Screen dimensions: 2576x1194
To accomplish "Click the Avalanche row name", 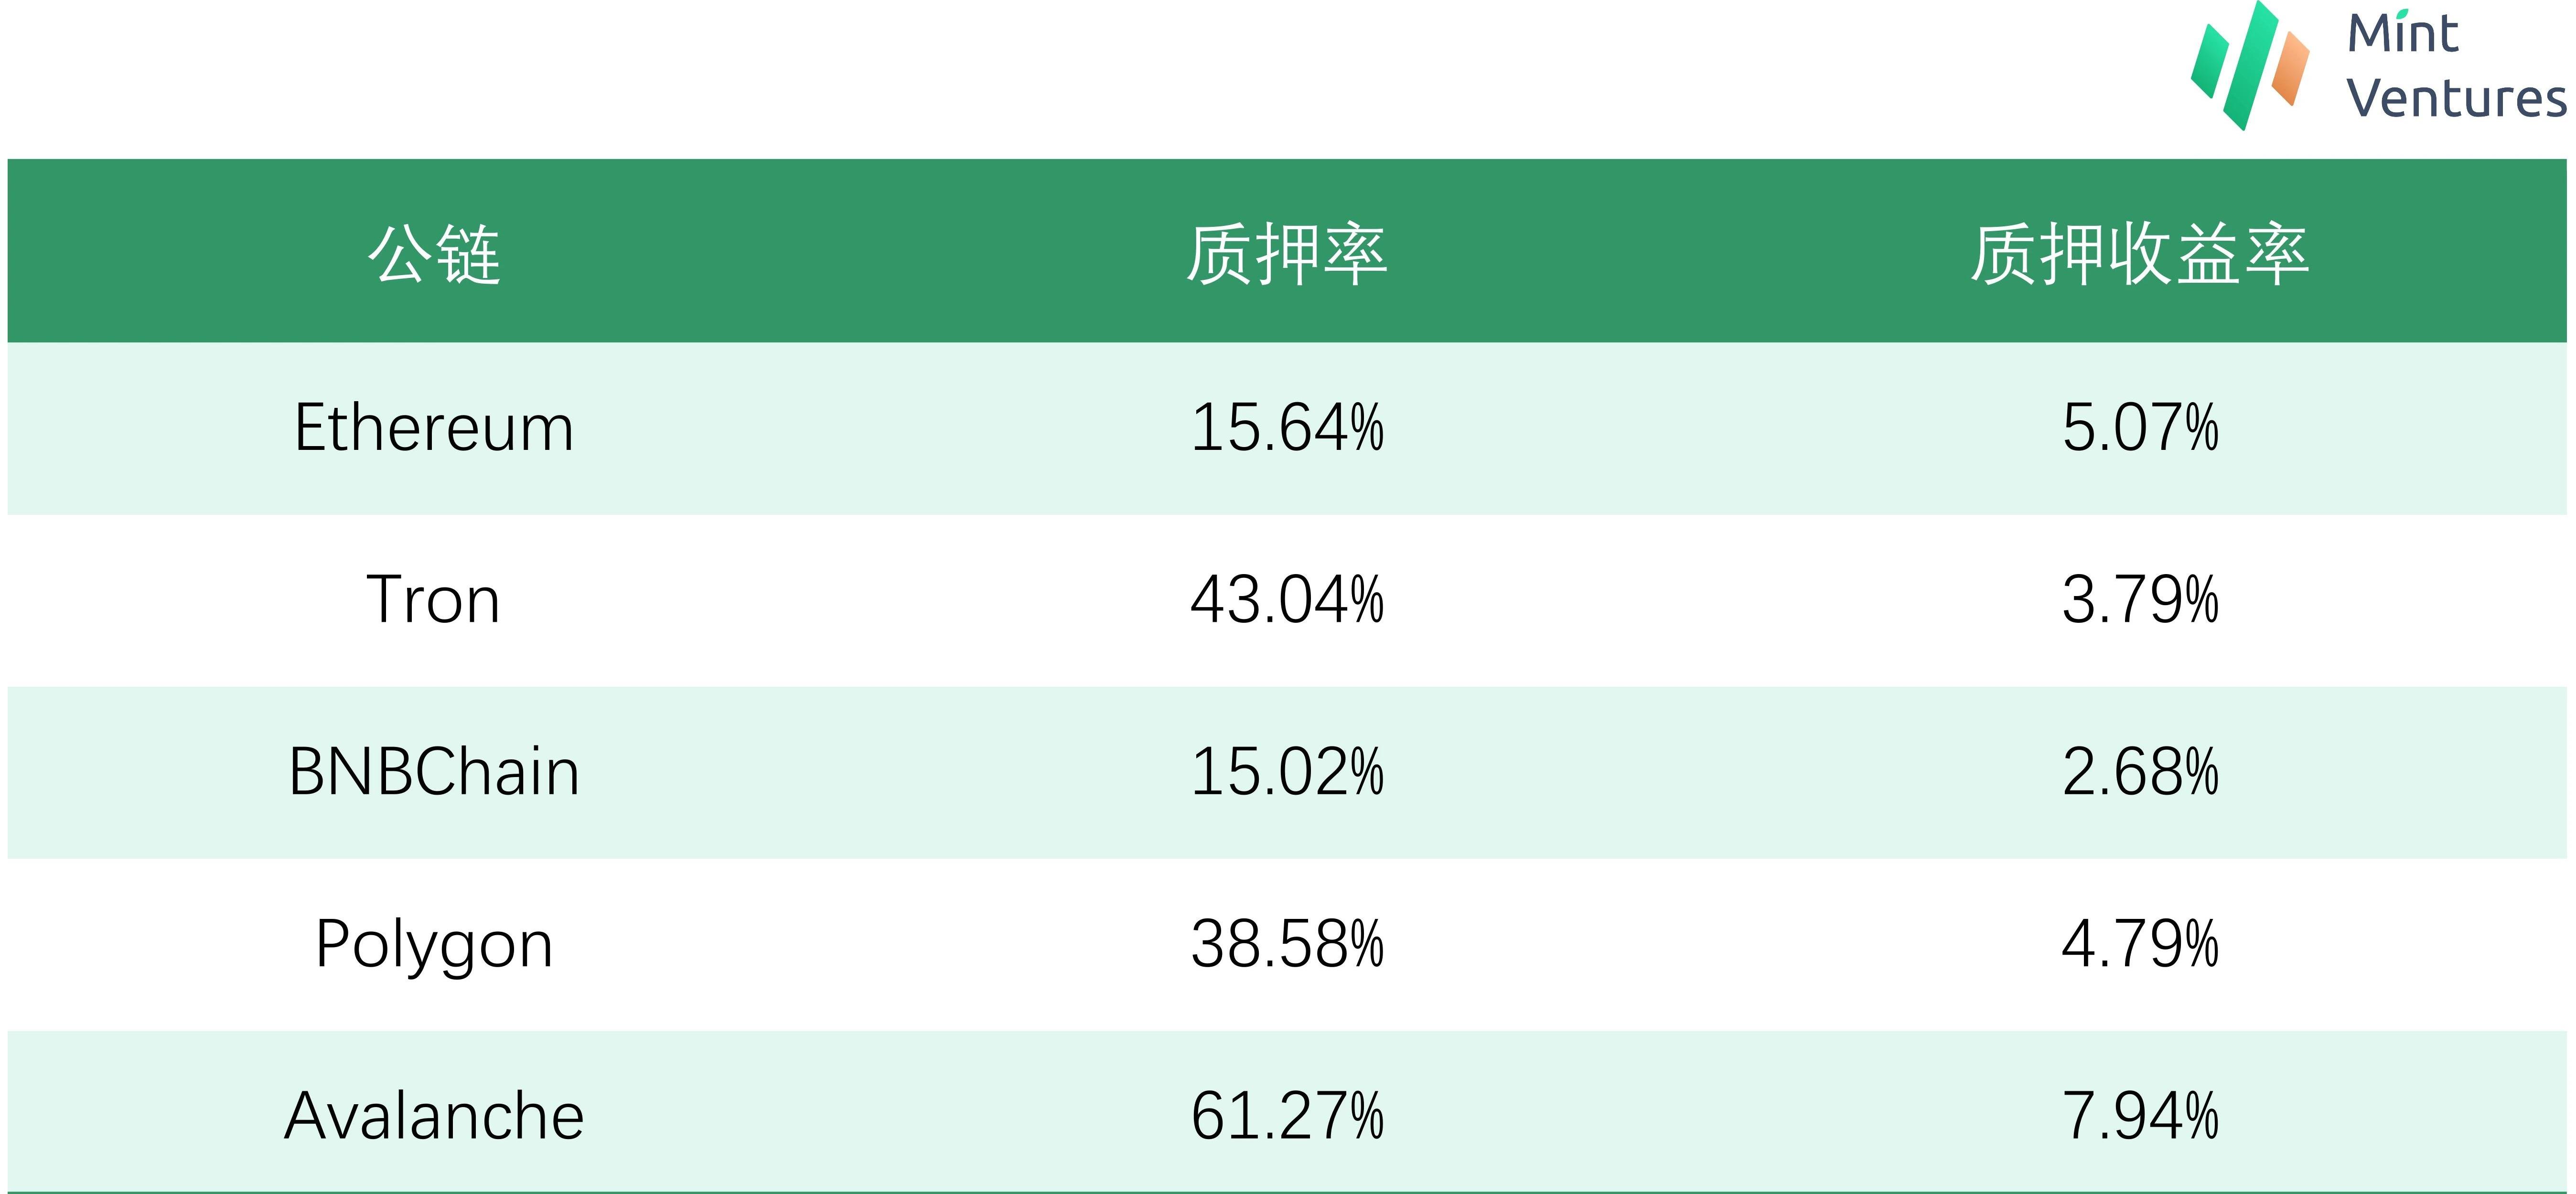I will click(x=434, y=1116).
